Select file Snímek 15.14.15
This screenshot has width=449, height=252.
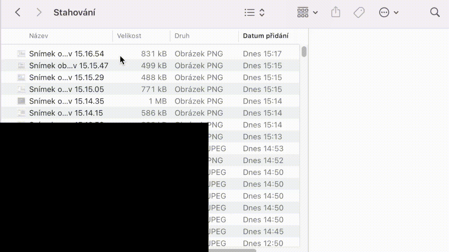coord(66,113)
